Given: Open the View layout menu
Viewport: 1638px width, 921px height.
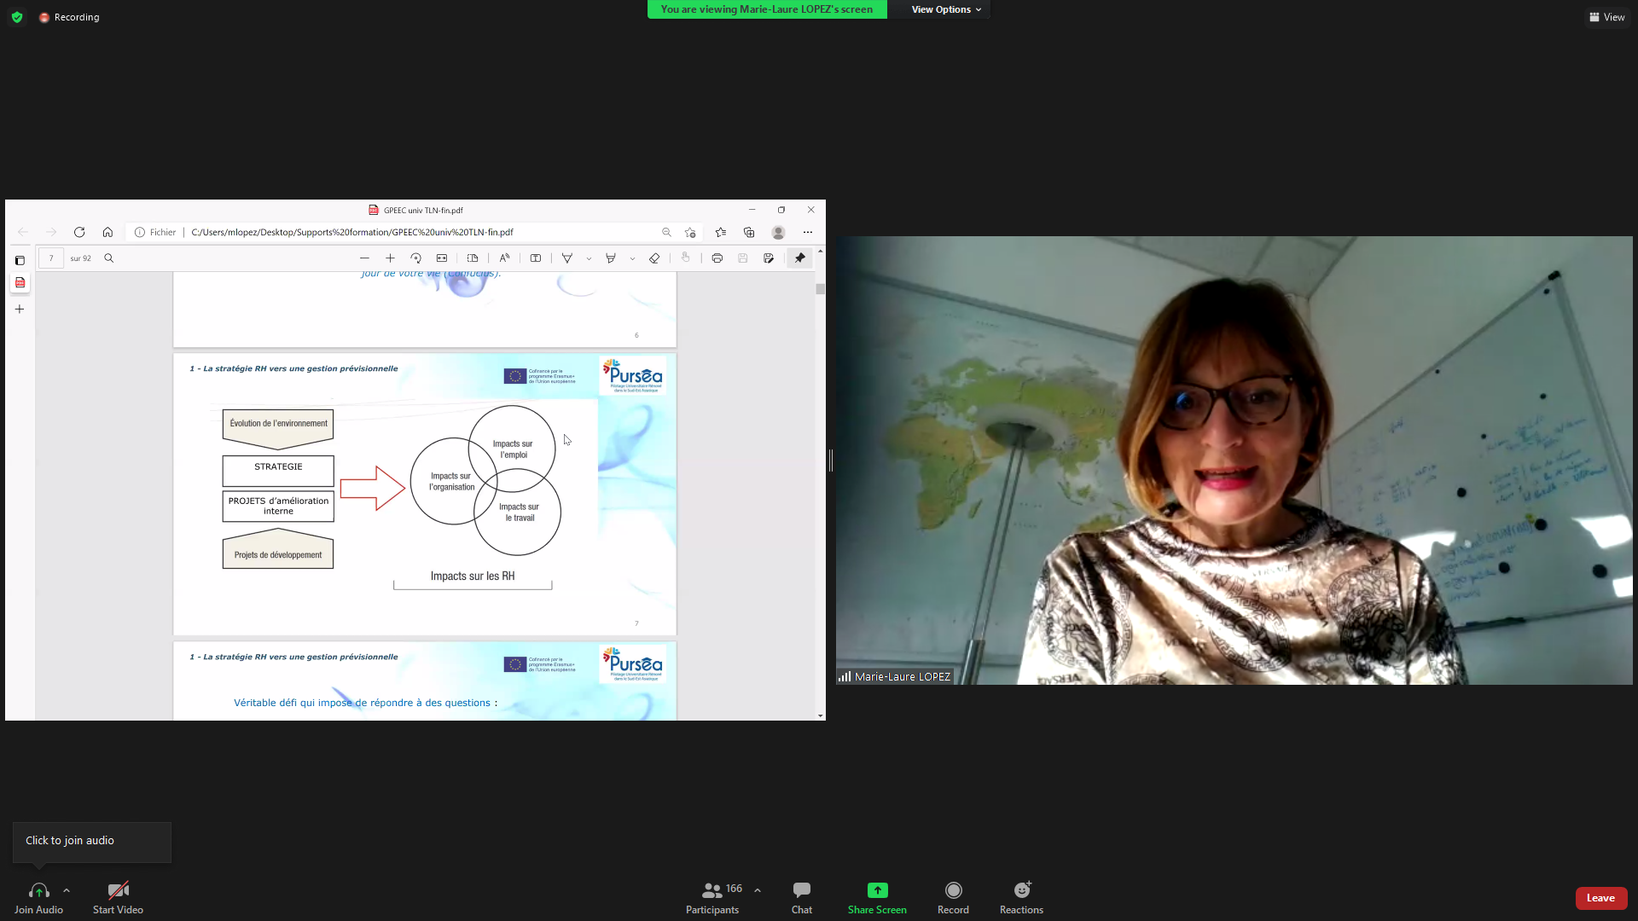Looking at the screenshot, I should pyautogui.click(x=1606, y=17).
